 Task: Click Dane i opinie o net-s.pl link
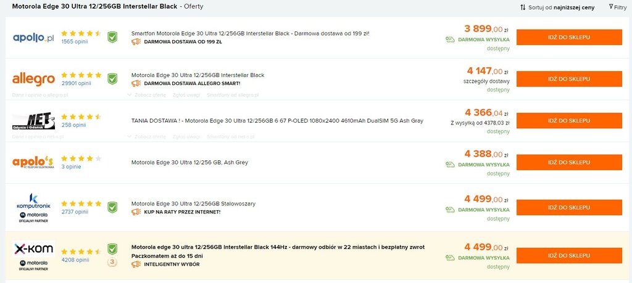coord(38,136)
